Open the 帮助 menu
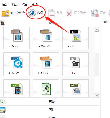The height and width of the screenshot is (118, 110). click(35, 4)
